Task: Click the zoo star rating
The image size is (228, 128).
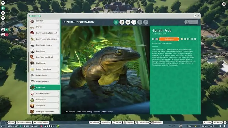Action: point(49,126)
